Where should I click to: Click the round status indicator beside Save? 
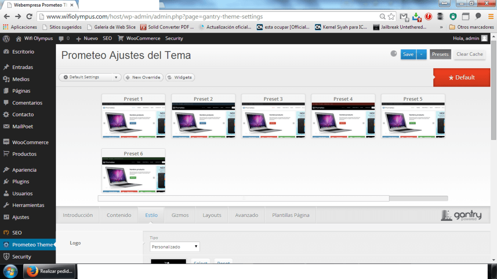point(394,54)
